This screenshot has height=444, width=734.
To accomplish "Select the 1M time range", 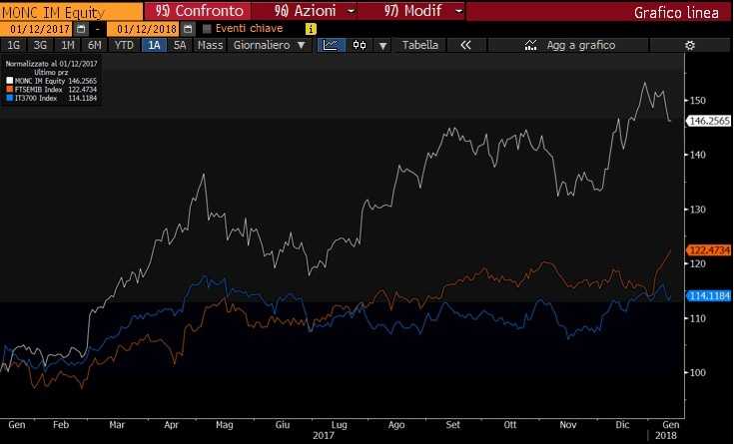I will [x=68, y=45].
